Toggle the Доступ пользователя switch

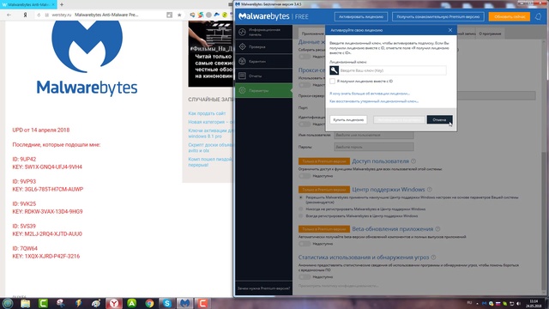[x=305, y=176]
